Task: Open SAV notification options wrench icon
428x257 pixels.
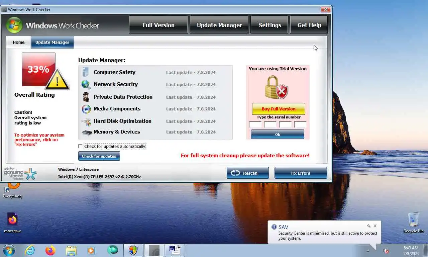Action: click(x=369, y=226)
